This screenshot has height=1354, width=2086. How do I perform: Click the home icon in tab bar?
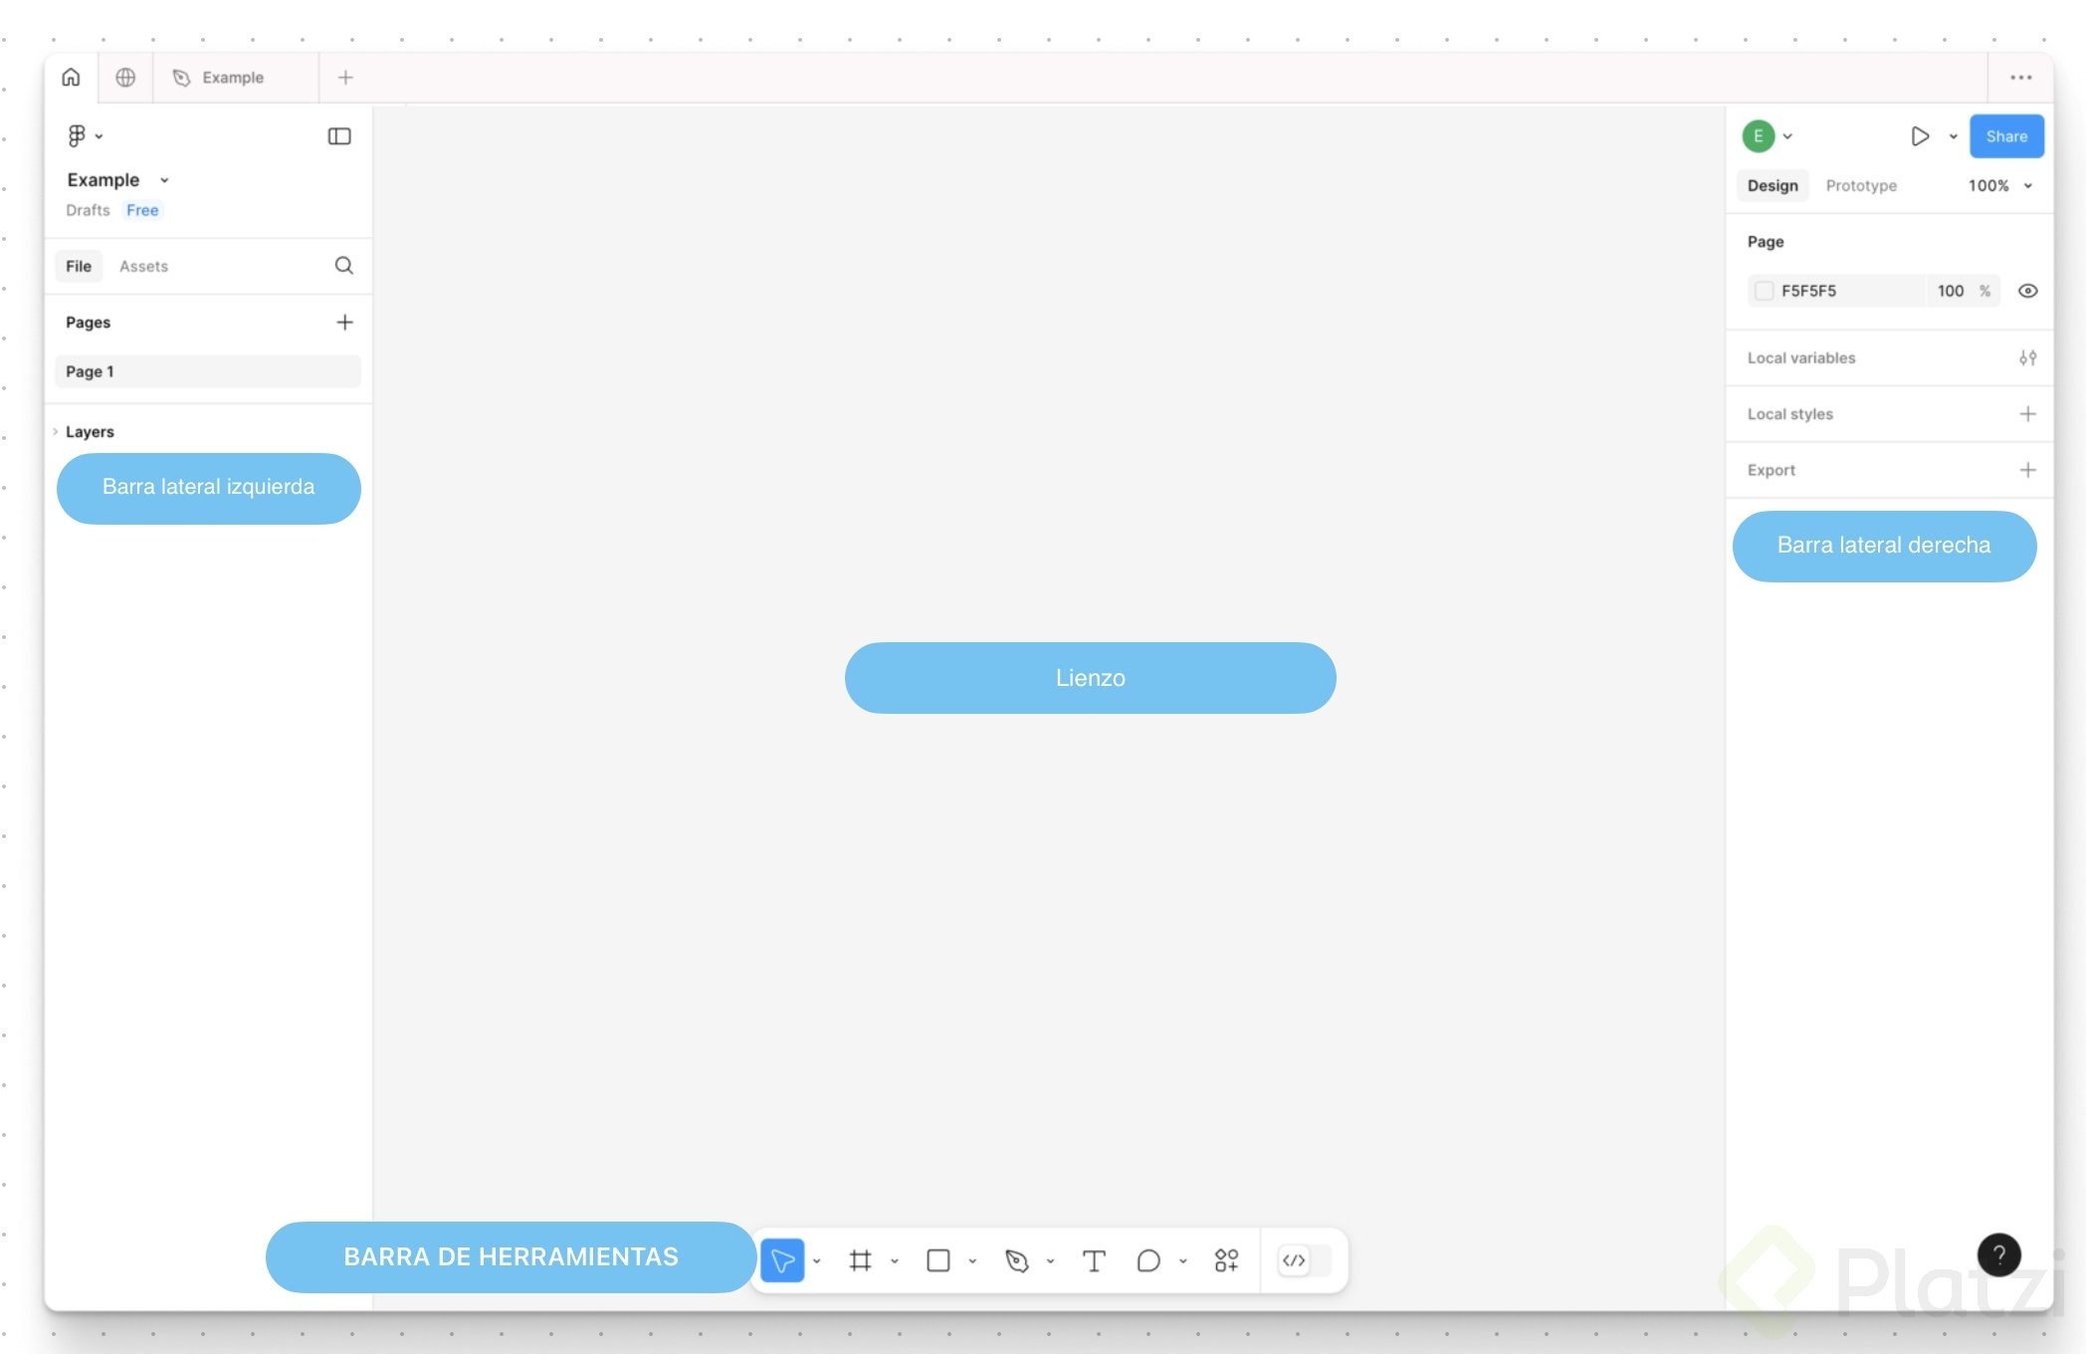click(x=72, y=78)
